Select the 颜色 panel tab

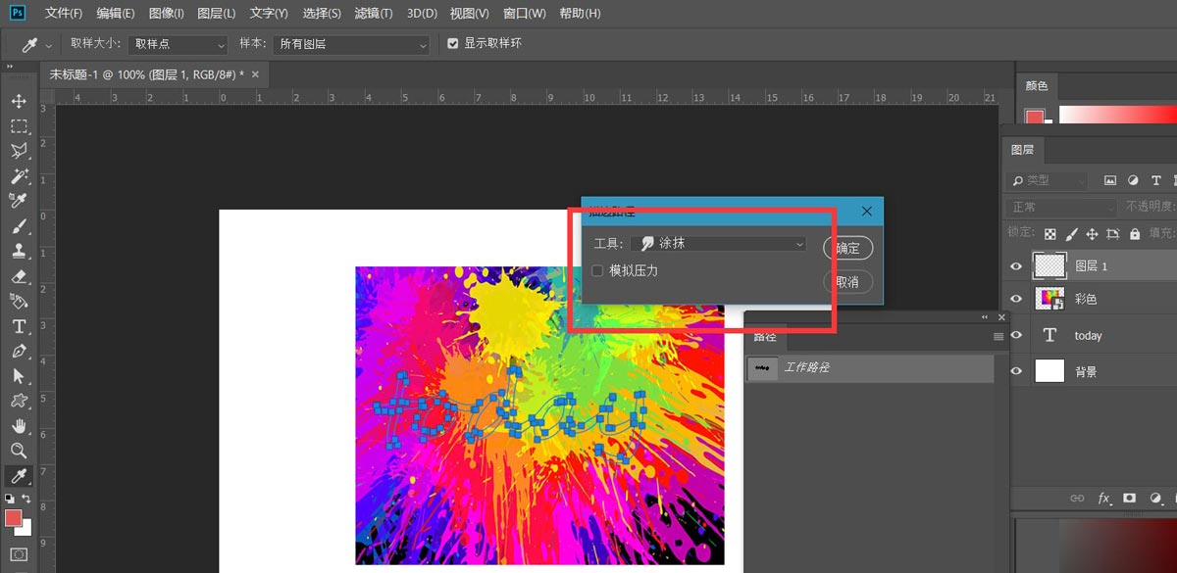coord(1037,86)
